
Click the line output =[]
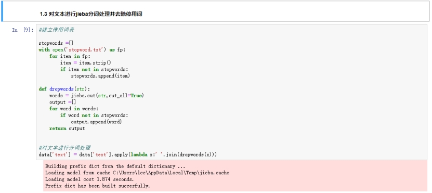(x=62, y=102)
